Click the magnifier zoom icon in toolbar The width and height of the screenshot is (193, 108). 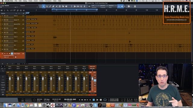click(81, 6)
